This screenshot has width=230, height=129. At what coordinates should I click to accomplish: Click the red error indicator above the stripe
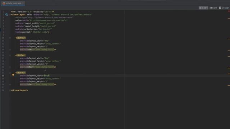click(229, 11)
